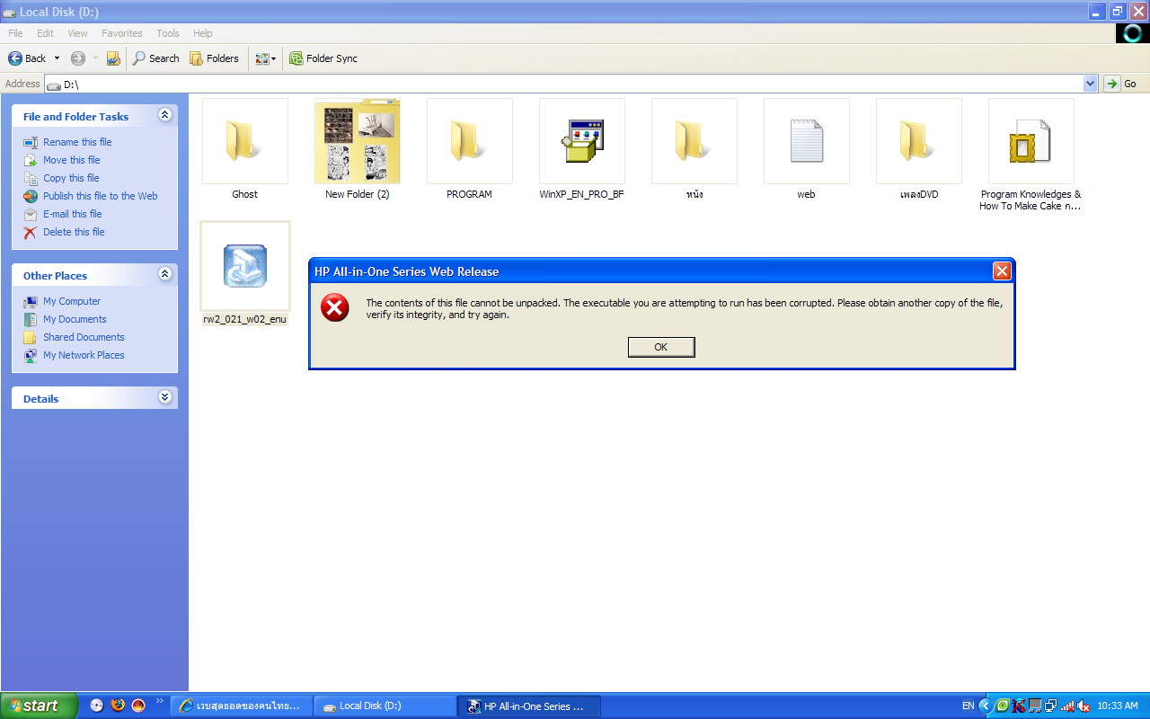Click the muted volume tray icon
The width and height of the screenshot is (1150, 719).
(1084, 706)
